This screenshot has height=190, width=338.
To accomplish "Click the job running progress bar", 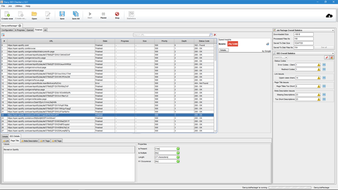I will 290,188.
